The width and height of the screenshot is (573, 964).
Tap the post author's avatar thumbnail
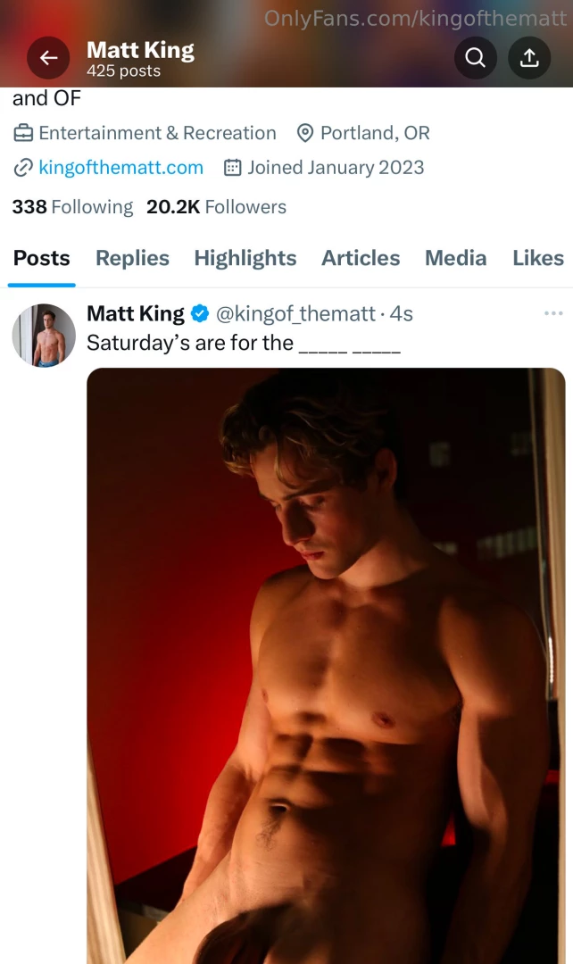[44, 336]
